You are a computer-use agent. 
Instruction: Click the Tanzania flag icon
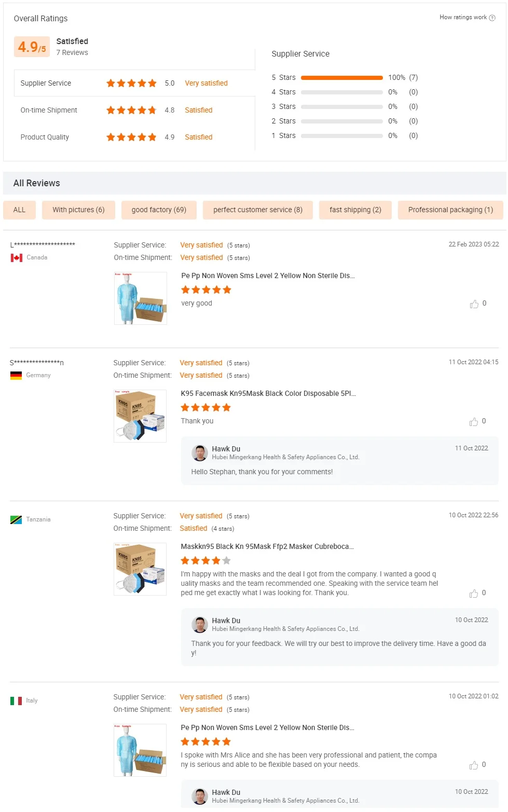(16, 520)
